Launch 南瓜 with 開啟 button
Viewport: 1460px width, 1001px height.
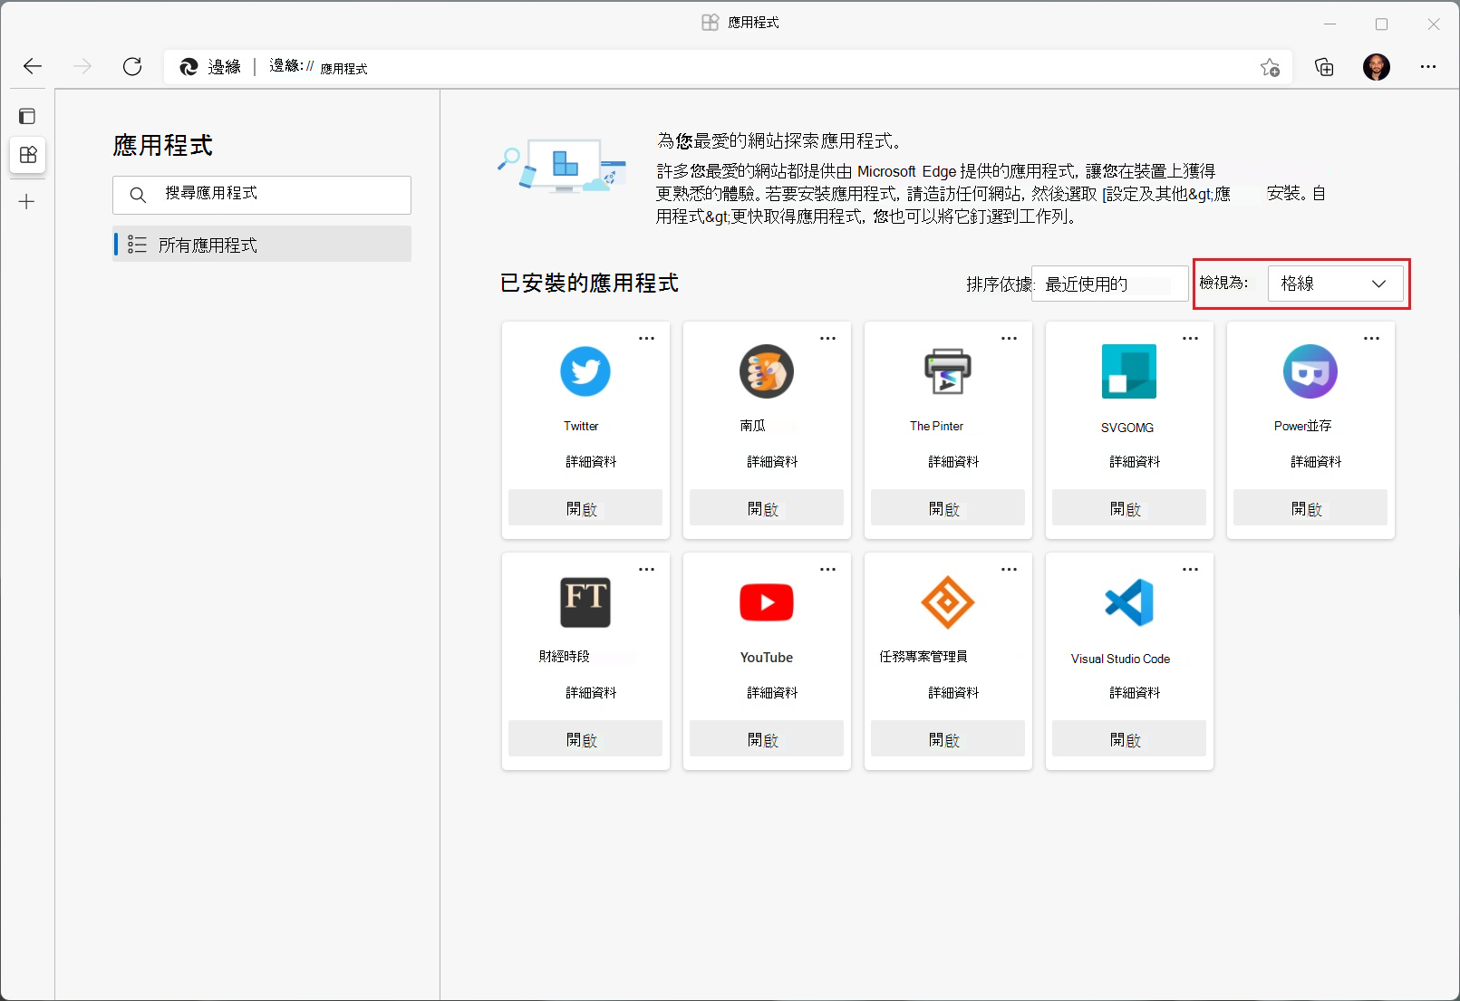pos(767,508)
